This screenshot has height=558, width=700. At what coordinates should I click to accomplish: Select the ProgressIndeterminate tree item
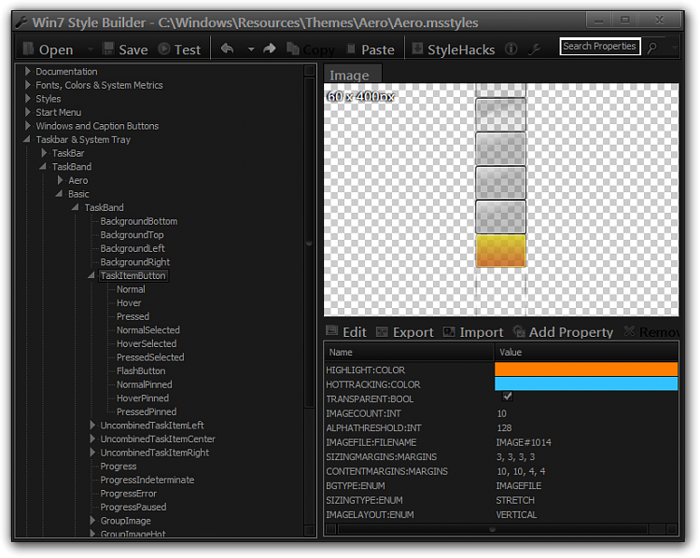pyautogui.click(x=147, y=480)
